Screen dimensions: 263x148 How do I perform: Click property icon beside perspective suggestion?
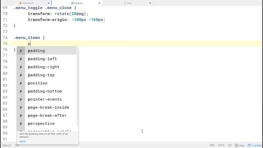coord(21,124)
